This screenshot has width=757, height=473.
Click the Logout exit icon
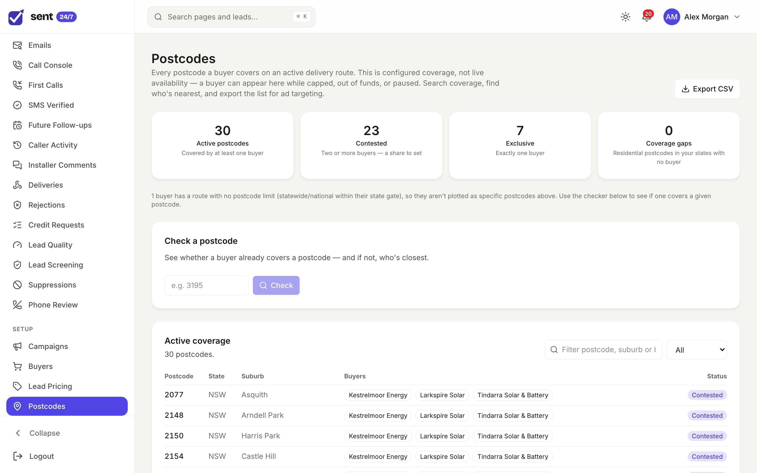pos(18,456)
